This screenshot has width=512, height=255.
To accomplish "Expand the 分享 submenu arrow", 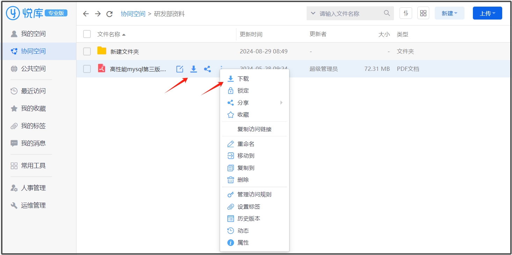I will coord(281,103).
